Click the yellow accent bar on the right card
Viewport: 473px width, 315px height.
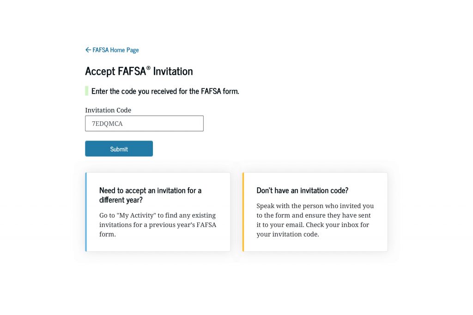243,212
